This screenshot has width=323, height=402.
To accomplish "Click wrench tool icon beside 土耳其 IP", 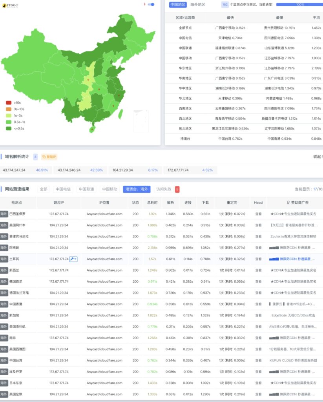I will coord(73,259).
